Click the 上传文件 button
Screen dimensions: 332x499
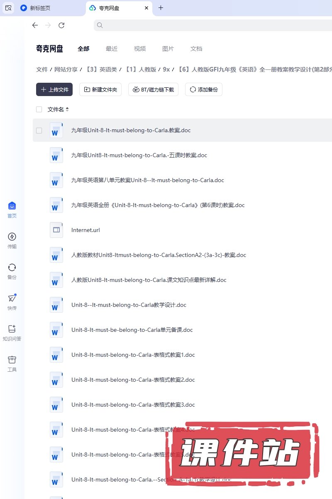[x=54, y=89]
